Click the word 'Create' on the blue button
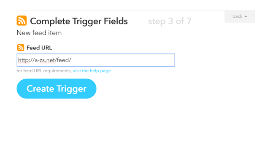The image size is (270, 151). coord(40,89)
